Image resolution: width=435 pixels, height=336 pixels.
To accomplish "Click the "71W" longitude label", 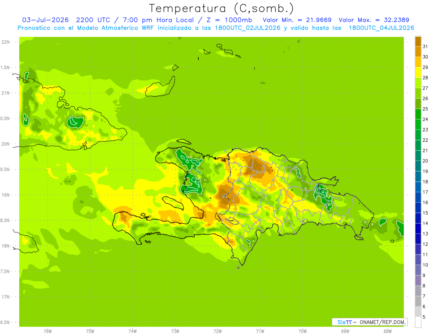I will tap(260, 331).
